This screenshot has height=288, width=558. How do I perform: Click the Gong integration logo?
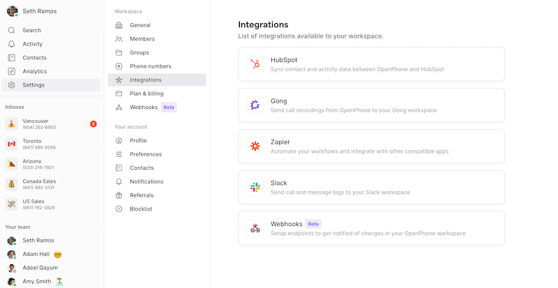[255, 105]
